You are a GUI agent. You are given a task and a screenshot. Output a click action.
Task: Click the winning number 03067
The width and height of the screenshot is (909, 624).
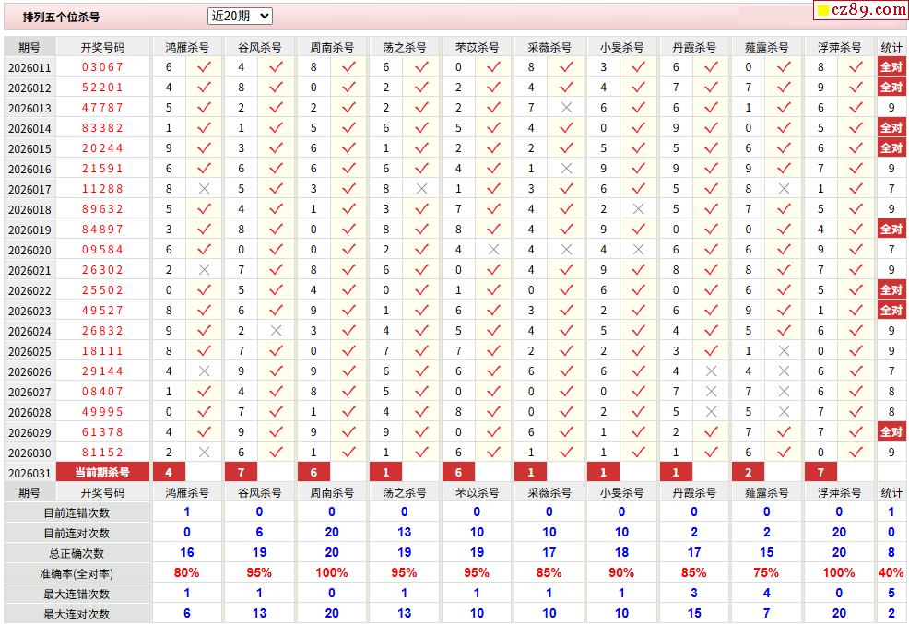point(102,67)
